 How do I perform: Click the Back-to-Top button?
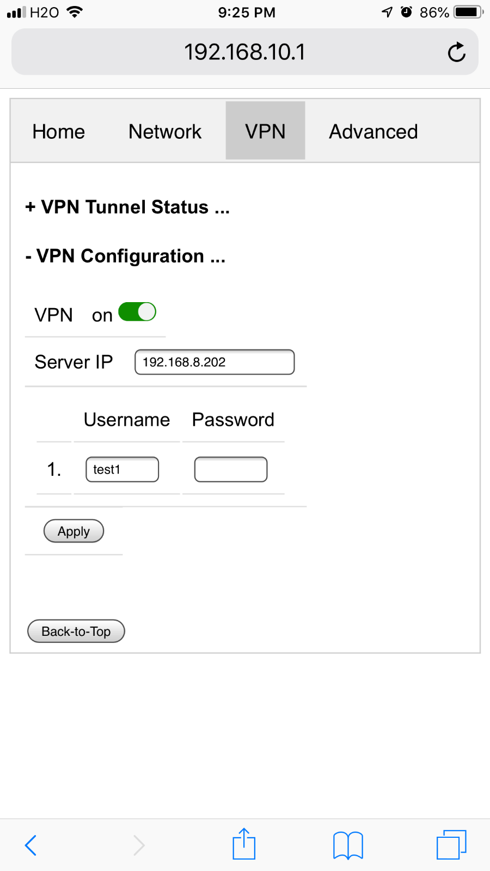[x=76, y=631]
